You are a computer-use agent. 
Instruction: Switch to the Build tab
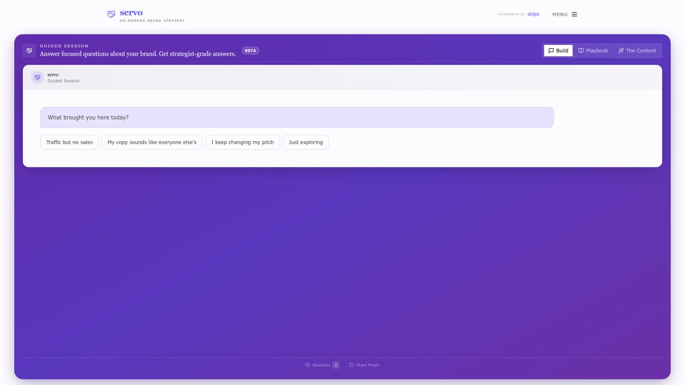coord(558,51)
